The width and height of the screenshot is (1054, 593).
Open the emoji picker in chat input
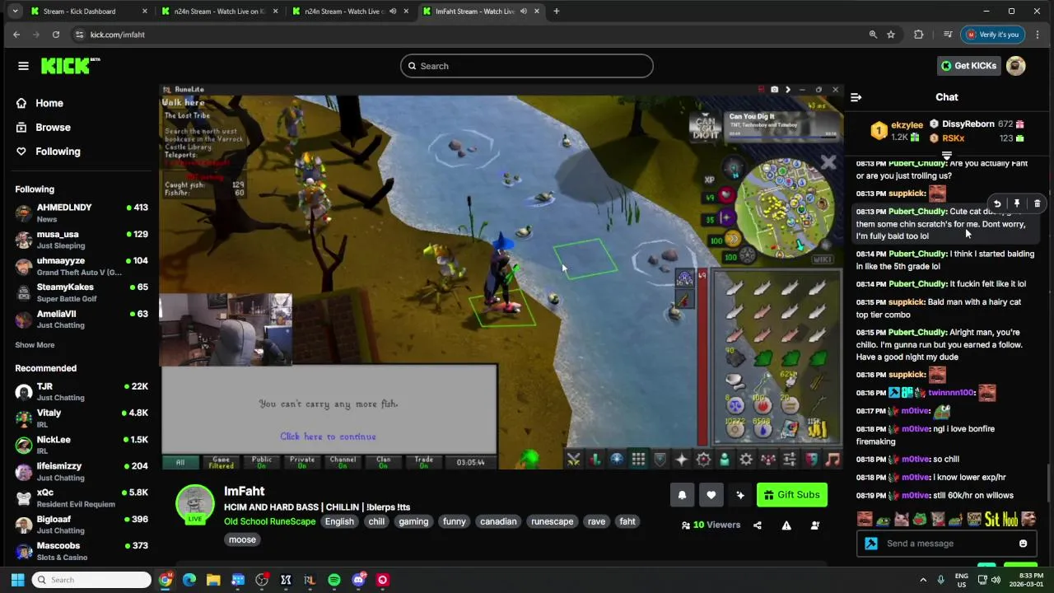tap(1023, 544)
